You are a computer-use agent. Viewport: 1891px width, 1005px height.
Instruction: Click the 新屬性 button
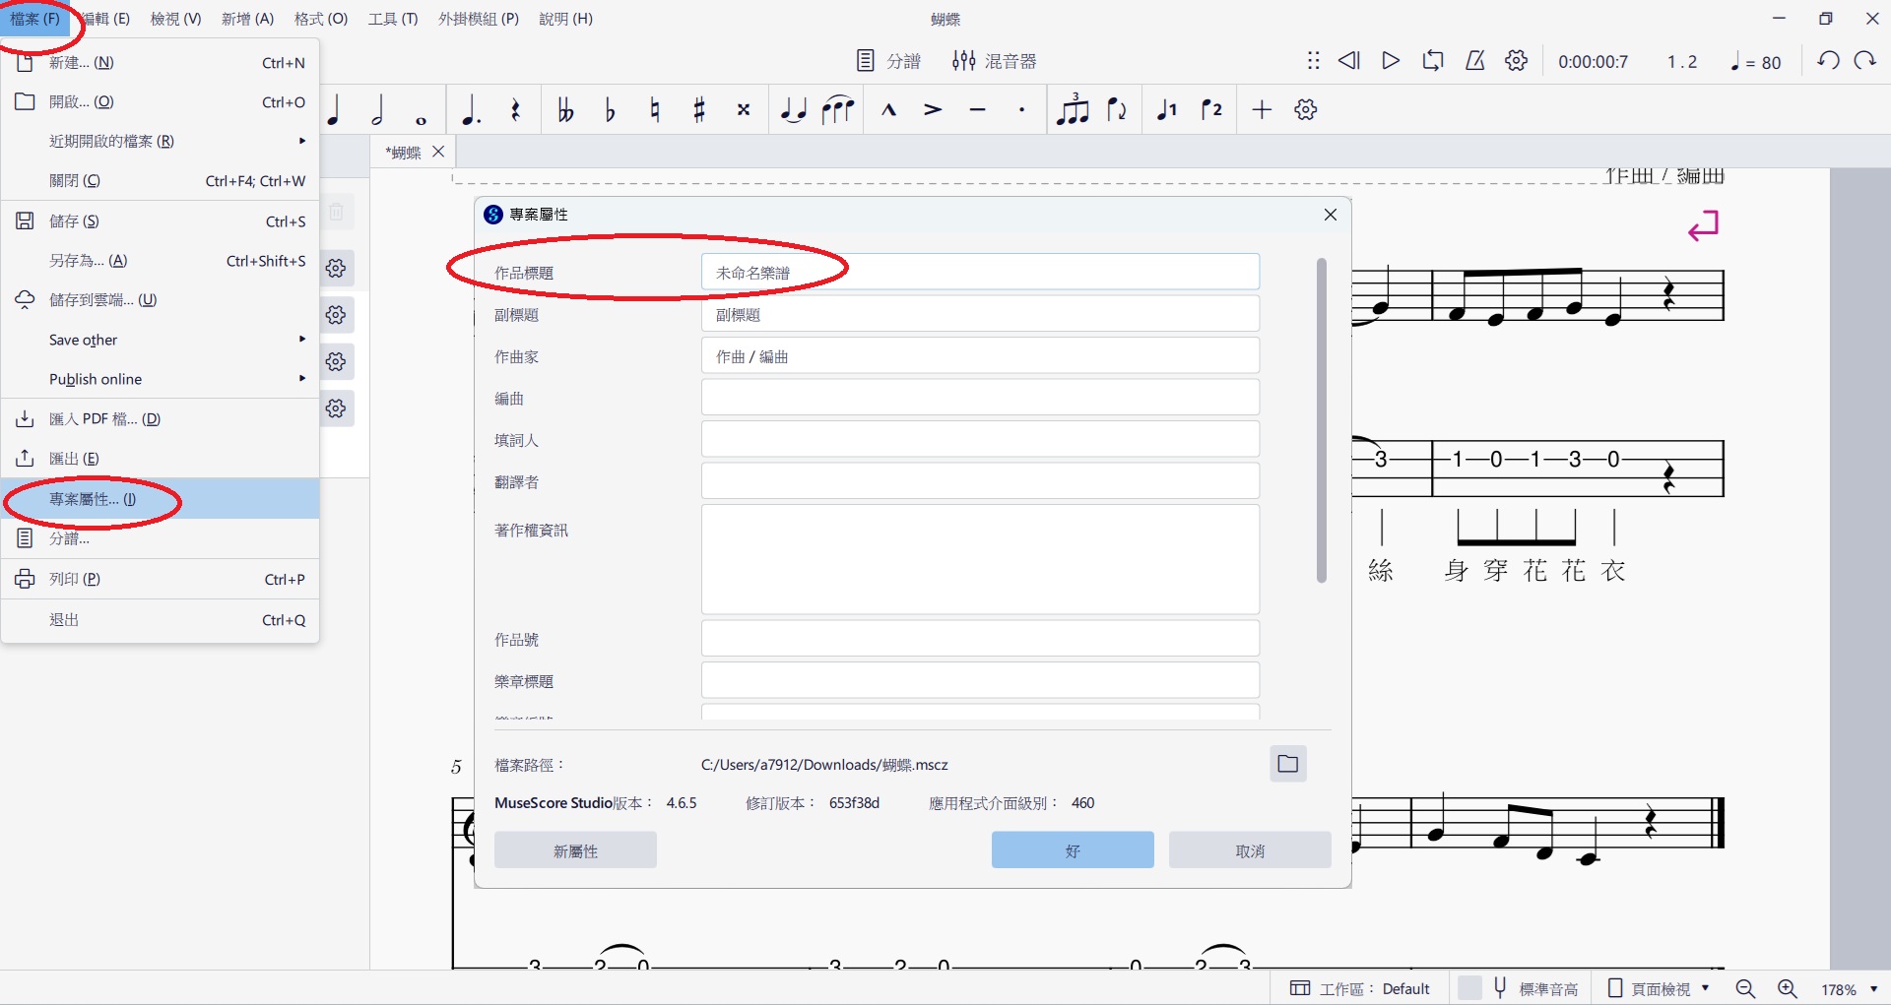coord(575,850)
